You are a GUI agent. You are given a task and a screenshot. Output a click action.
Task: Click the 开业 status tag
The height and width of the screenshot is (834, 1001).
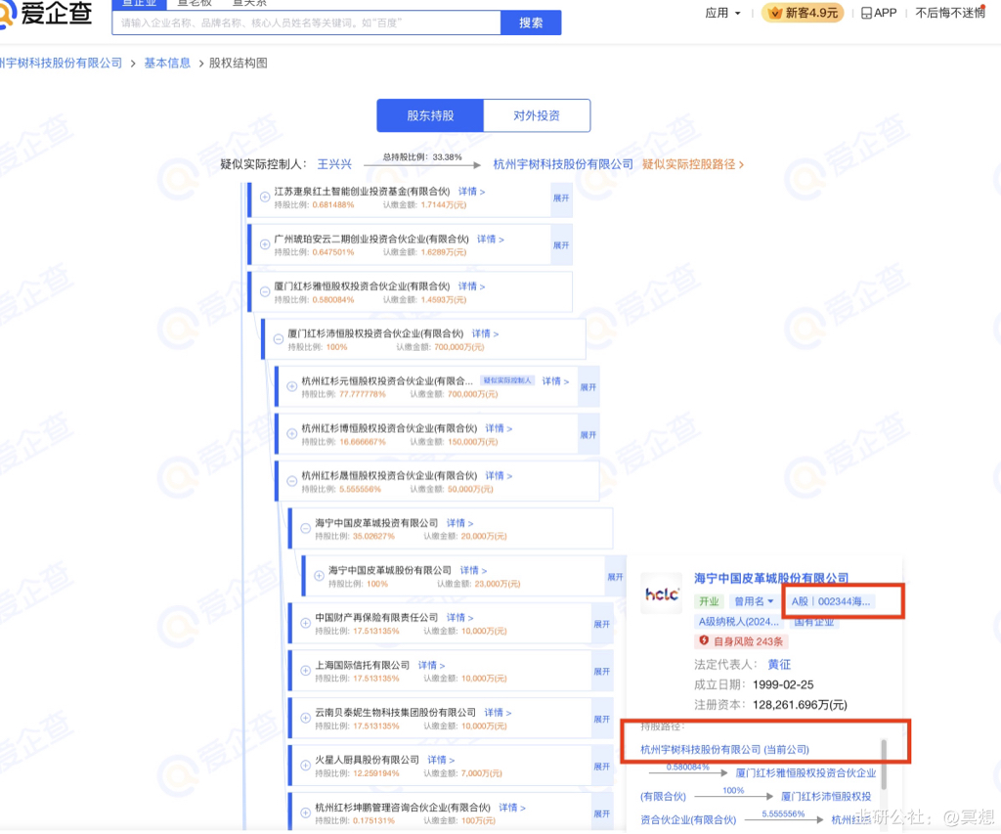[709, 601]
